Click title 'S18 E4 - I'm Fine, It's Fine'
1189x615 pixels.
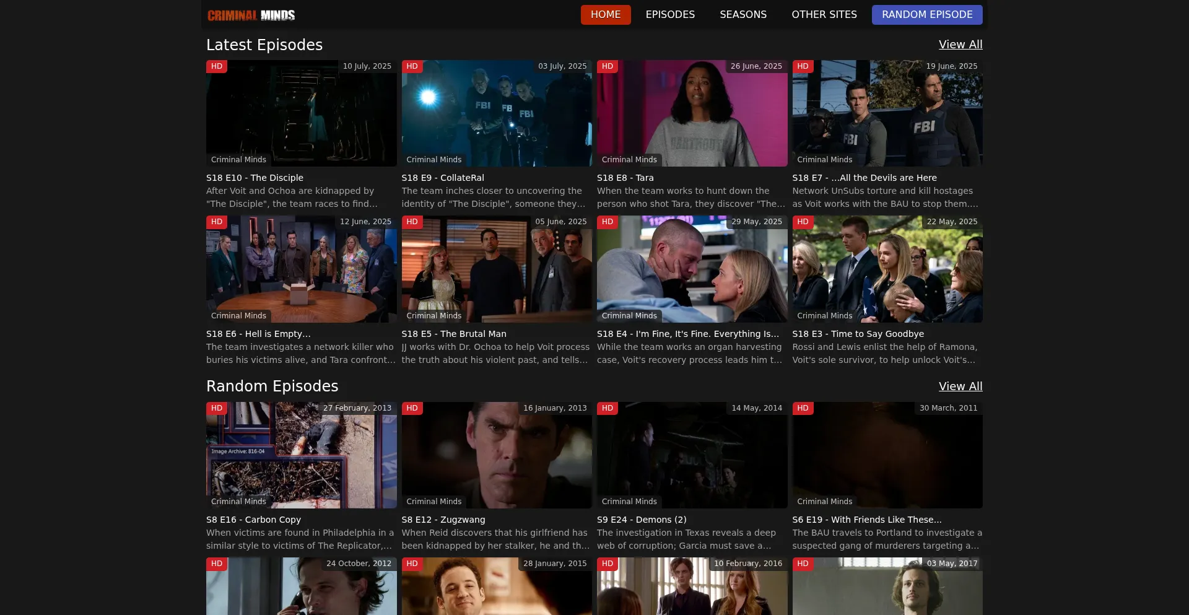688,334
